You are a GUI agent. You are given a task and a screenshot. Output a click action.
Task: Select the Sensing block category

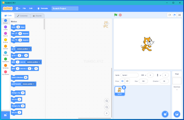click(6, 54)
